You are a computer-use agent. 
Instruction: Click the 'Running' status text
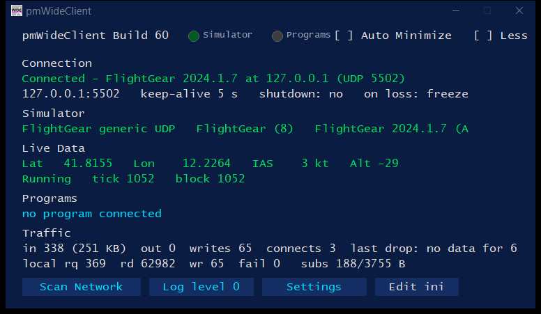pyautogui.click(x=47, y=179)
